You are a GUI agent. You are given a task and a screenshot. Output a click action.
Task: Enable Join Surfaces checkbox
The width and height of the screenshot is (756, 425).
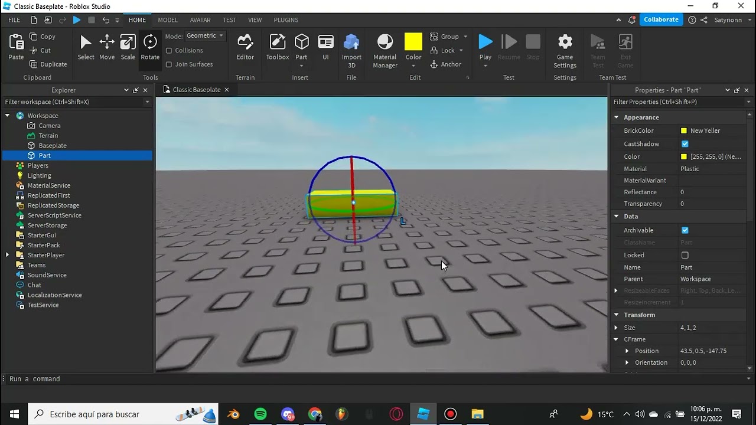(169, 64)
